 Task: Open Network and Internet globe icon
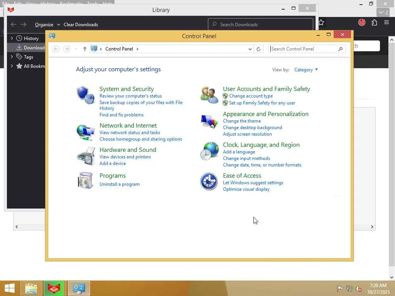pos(86,132)
